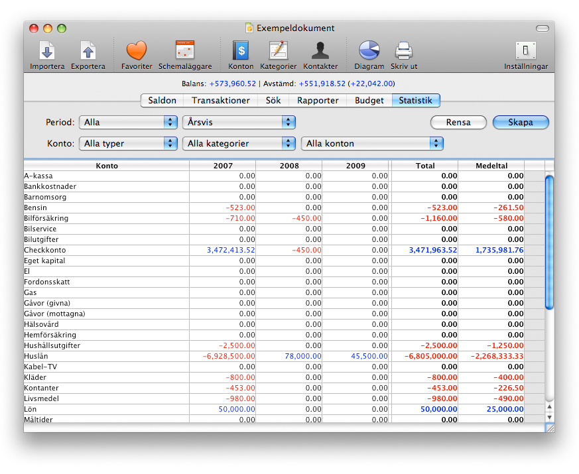Open the Schemaläggare calendar icon

click(x=185, y=50)
